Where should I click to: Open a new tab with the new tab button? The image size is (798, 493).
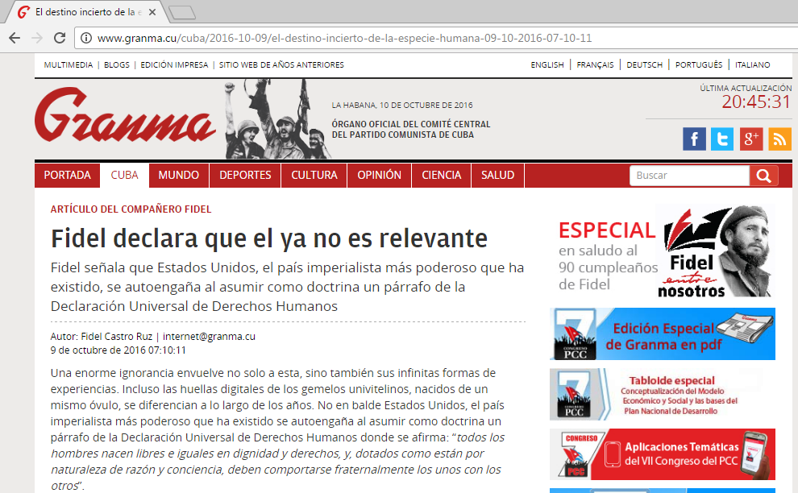(x=181, y=13)
